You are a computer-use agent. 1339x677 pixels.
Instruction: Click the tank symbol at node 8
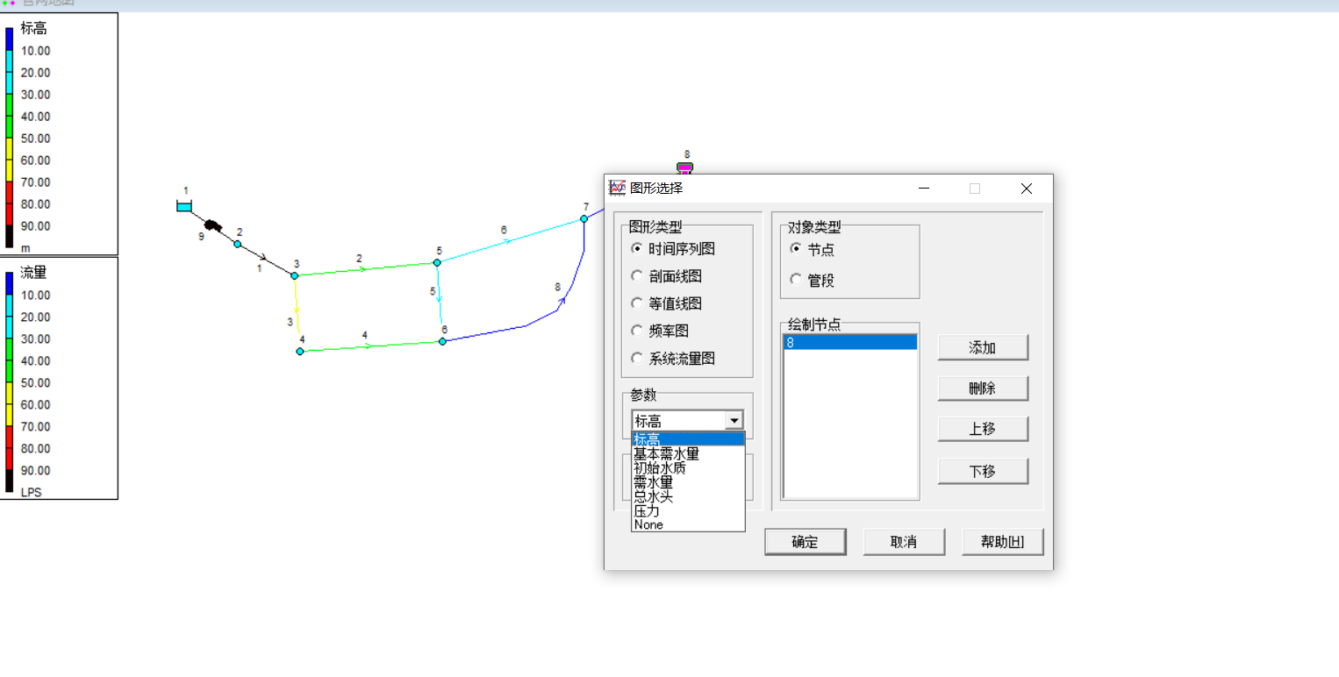pos(685,167)
